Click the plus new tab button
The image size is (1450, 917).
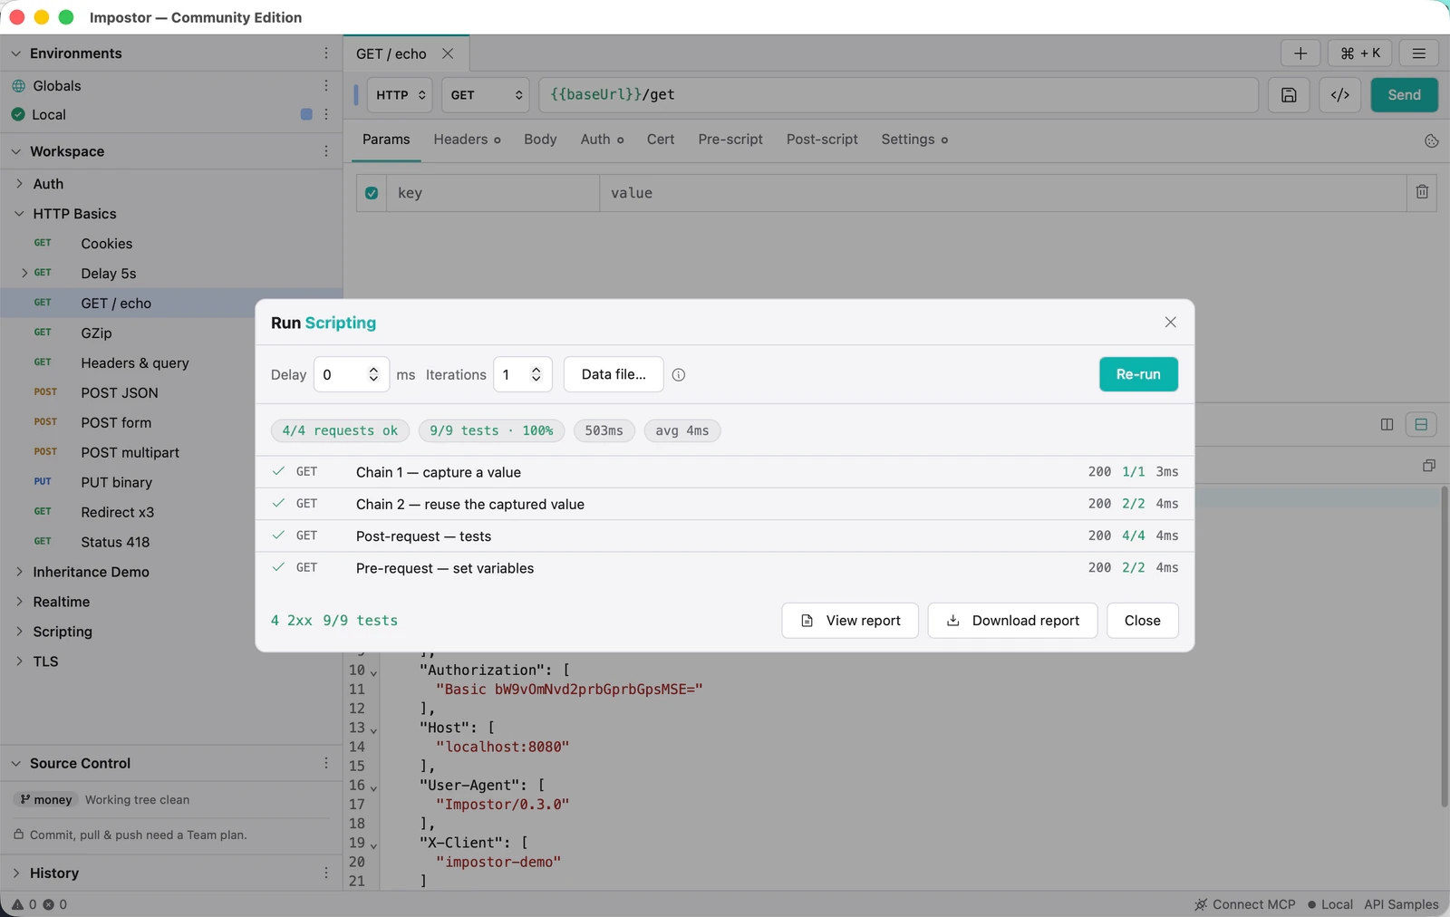[1300, 53]
